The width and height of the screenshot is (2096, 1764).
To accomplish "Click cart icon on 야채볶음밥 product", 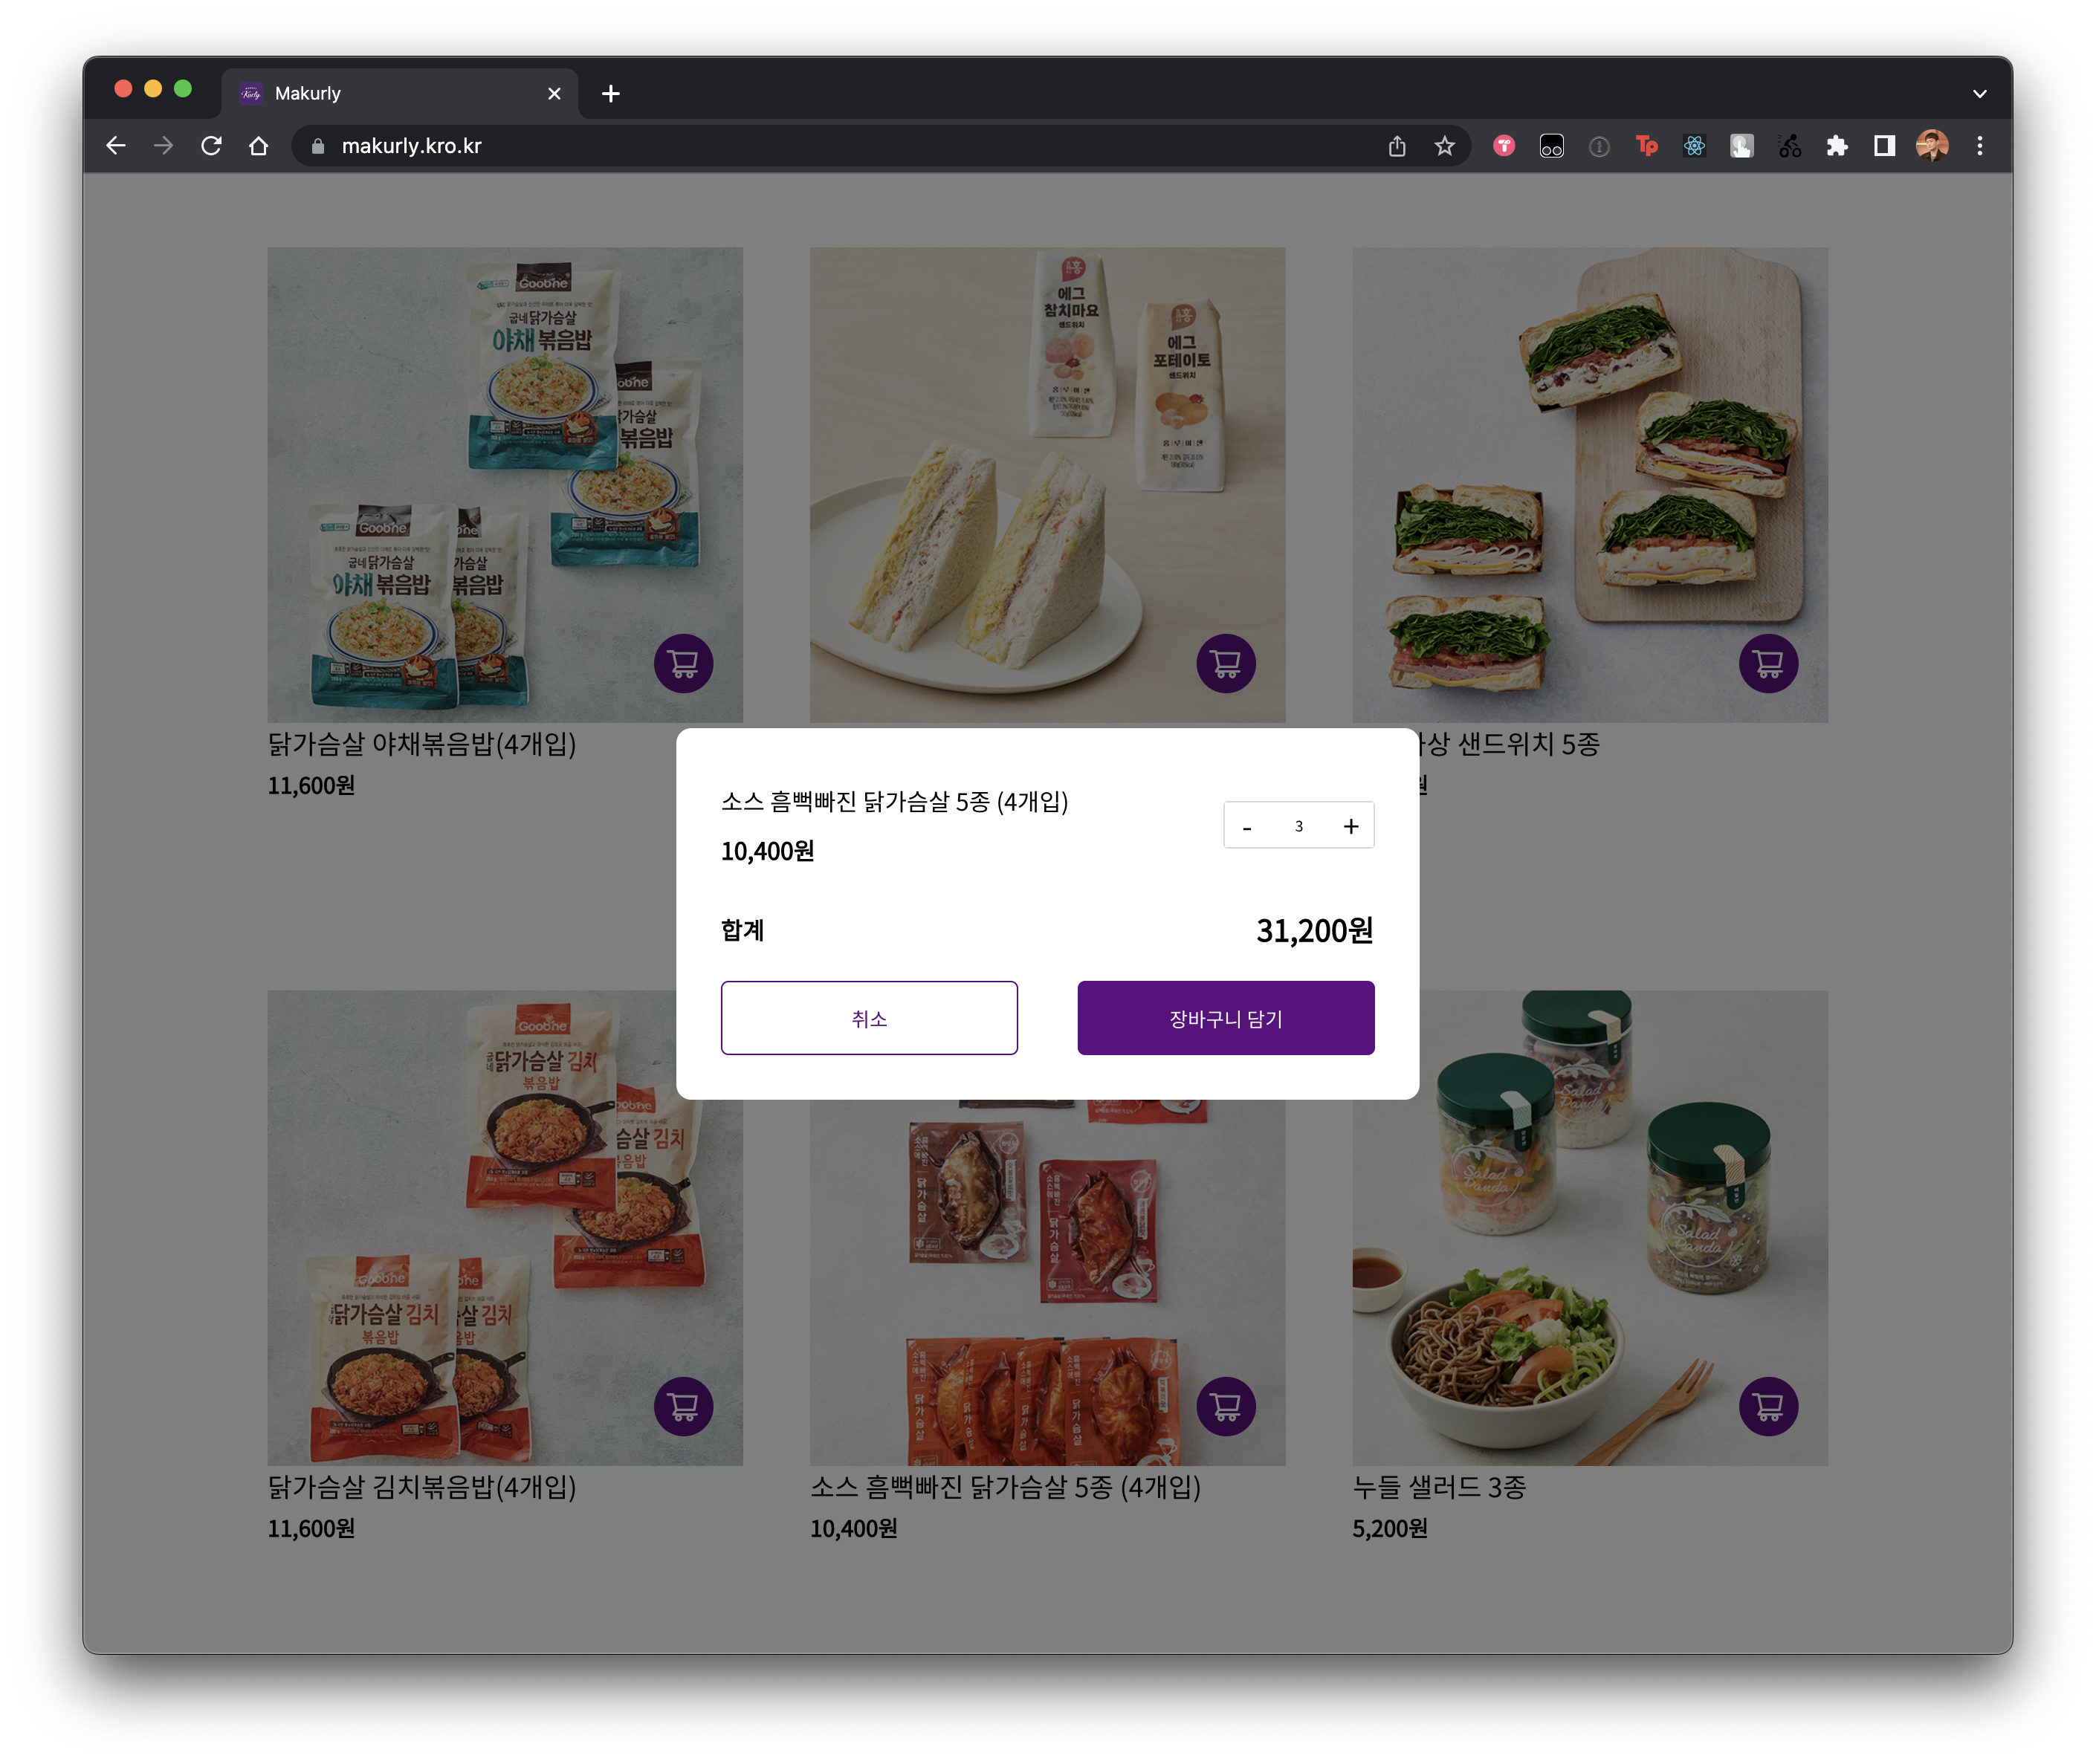I will 683,663.
